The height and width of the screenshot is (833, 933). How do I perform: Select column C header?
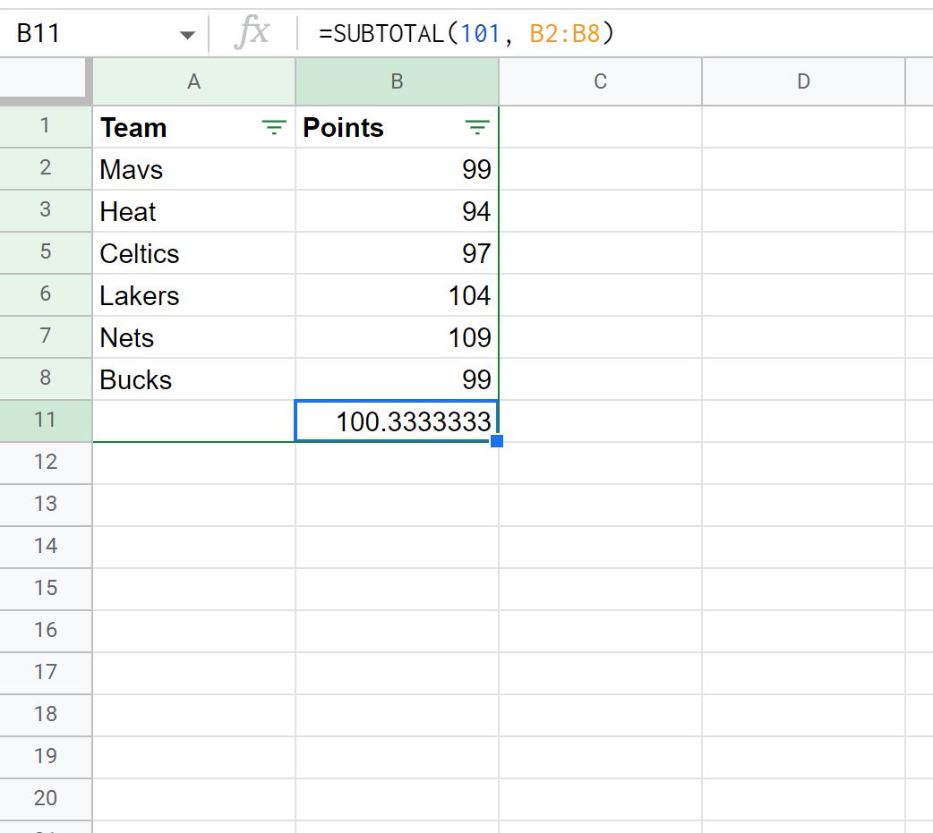point(601,81)
